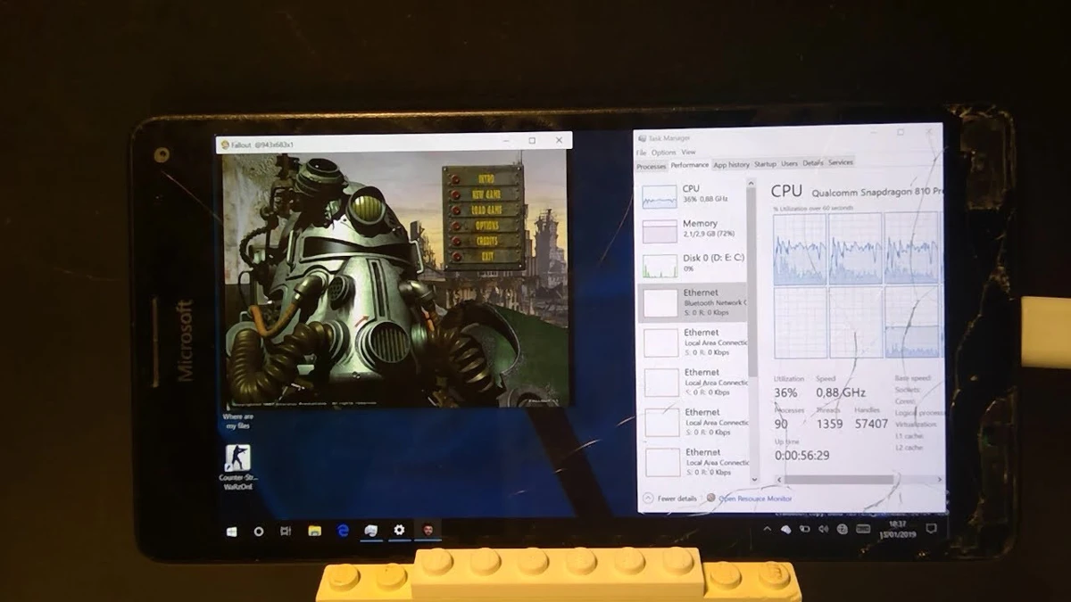Viewport: 1071px width, 602px height.
Task: Toggle the Action Center panel open
Action: [930, 528]
